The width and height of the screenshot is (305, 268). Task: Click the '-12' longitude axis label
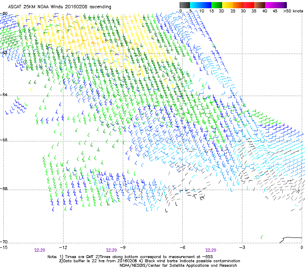coord(63,247)
